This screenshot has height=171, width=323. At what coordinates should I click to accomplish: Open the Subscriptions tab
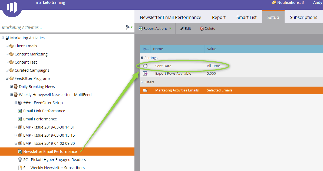[303, 17]
